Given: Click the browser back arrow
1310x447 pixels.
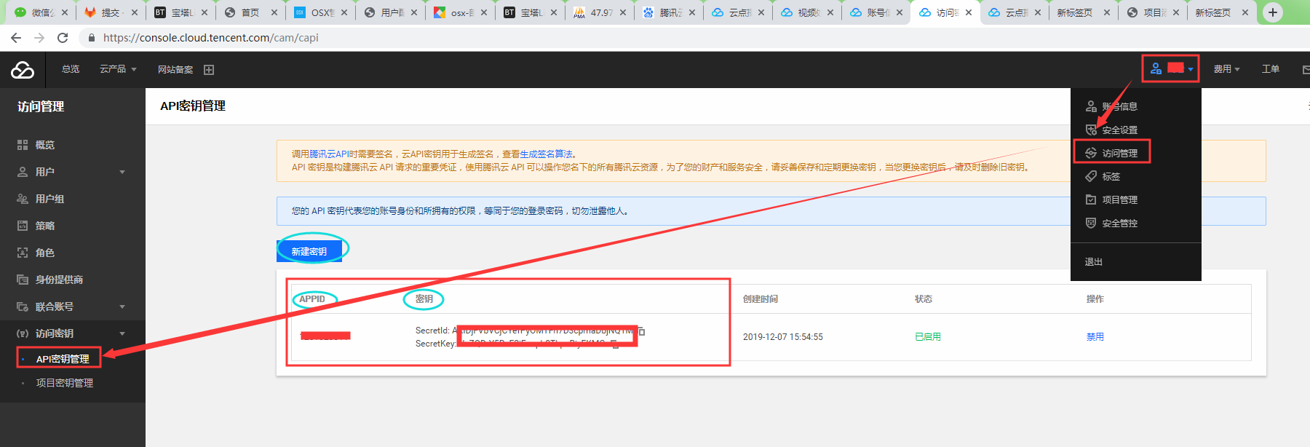Looking at the screenshot, I should tap(16, 38).
